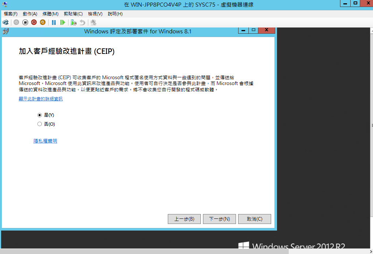Click the VM connection icon in outer title bar
The width and height of the screenshot is (373, 254).
click(5, 4)
